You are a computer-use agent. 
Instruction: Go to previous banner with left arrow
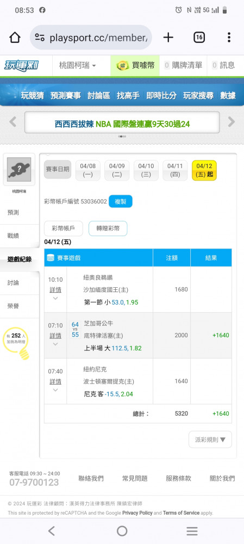[13, 122]
